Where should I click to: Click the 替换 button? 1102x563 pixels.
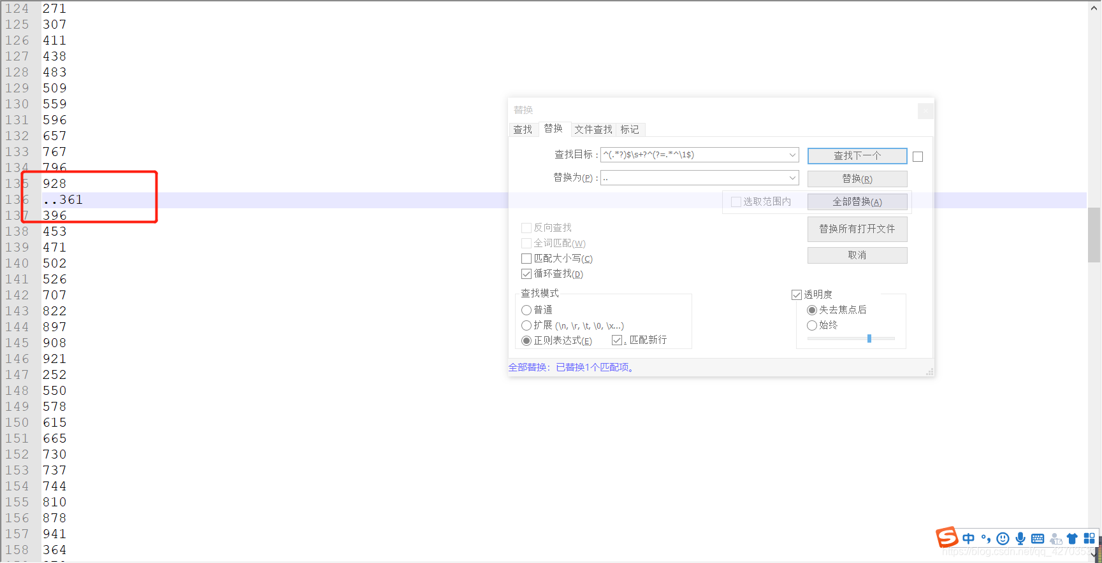click(x=857, y=179)
